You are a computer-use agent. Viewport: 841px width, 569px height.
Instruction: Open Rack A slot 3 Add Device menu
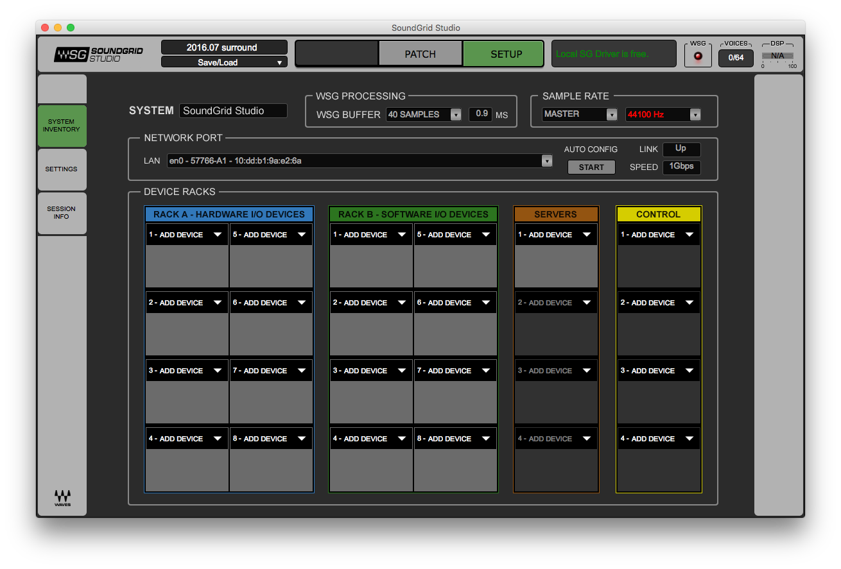(187, 371)
